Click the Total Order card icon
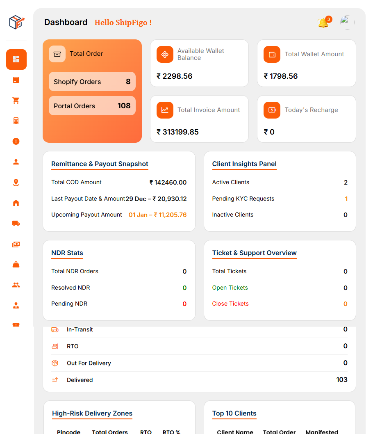373x434 pixels. 57,54
